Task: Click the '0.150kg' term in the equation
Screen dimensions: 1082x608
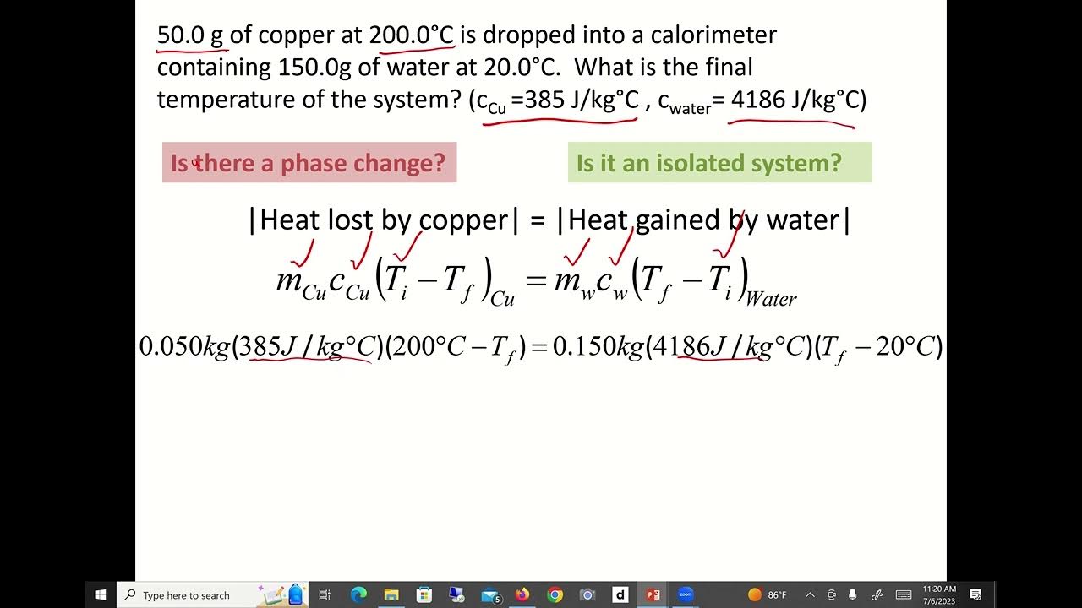Action: coord(598,347)
